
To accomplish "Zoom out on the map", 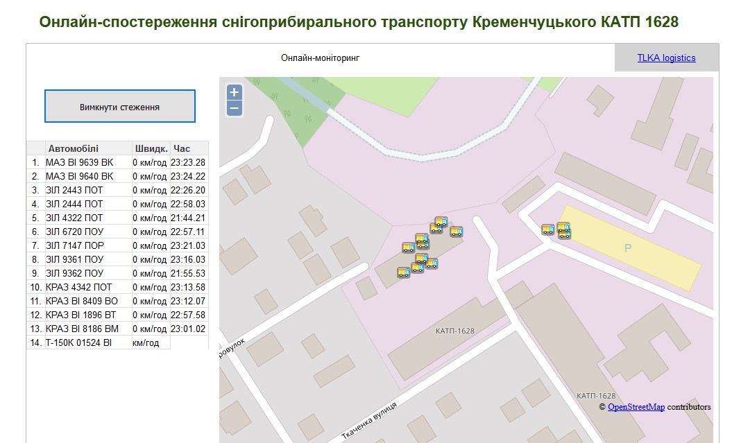I will 235,108.
